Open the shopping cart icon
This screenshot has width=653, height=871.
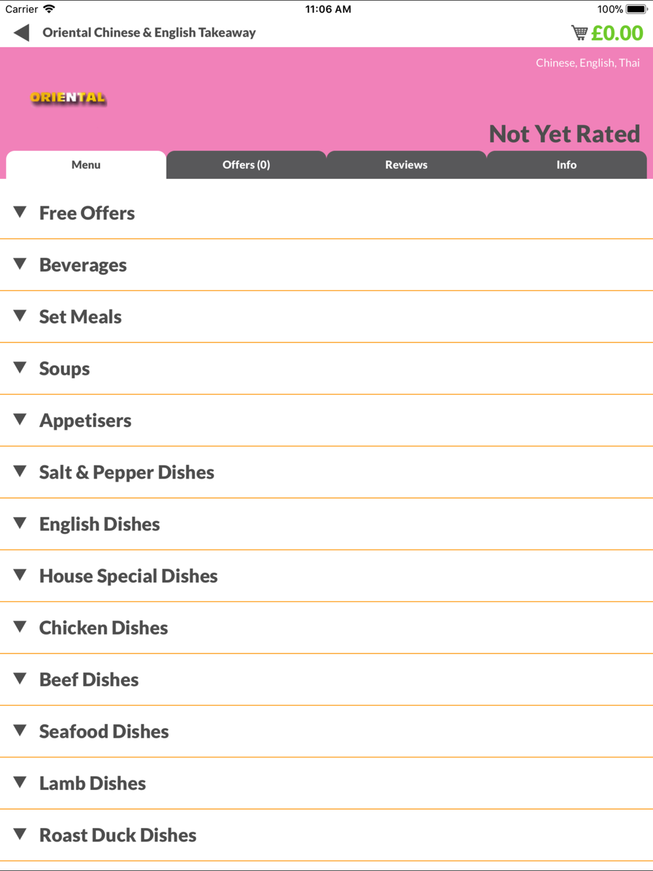(x=579, y=33)
